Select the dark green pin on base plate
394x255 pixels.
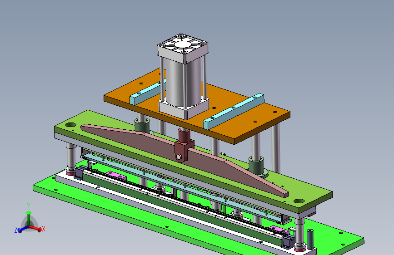click(x=310, y=239)
